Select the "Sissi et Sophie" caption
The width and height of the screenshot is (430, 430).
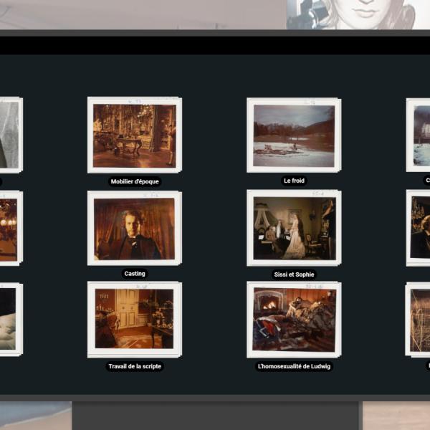coord(294,274)
